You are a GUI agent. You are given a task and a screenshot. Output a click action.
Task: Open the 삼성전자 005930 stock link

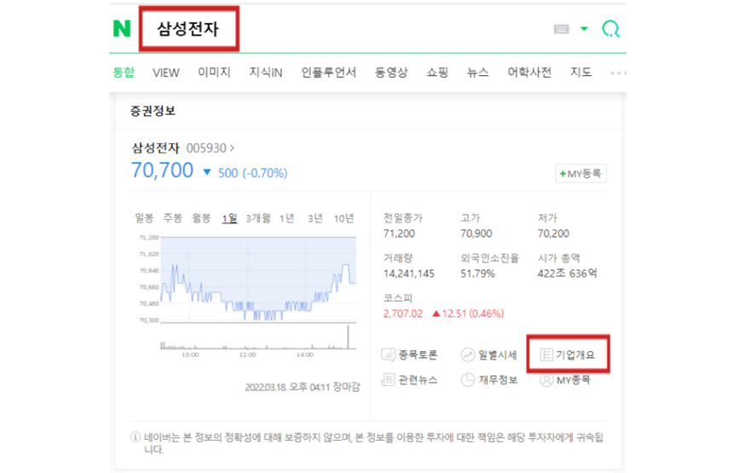point(183,148)
